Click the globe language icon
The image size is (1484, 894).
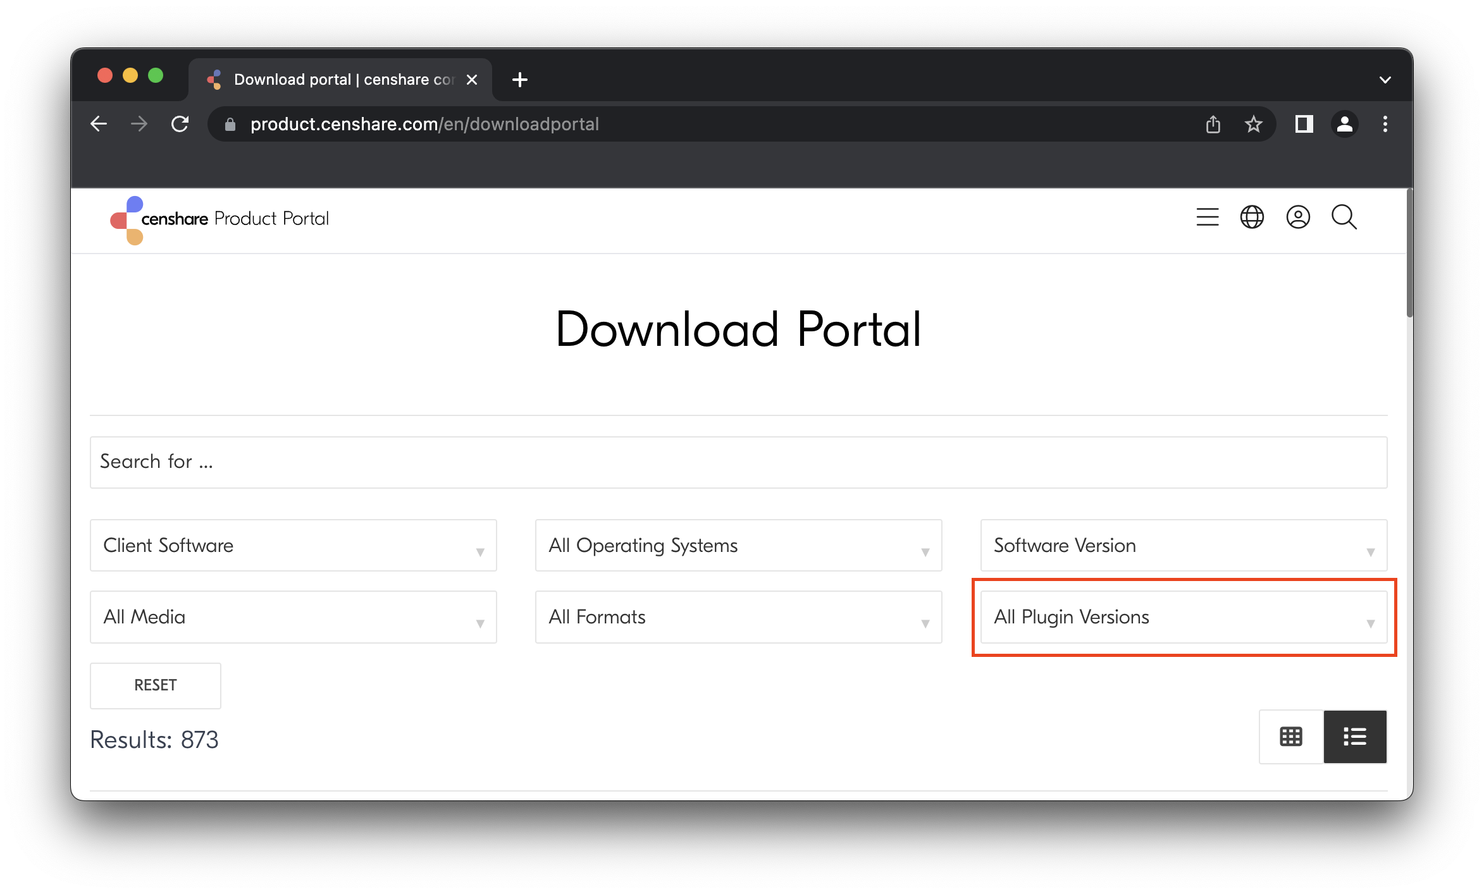tap(1252, 217)
